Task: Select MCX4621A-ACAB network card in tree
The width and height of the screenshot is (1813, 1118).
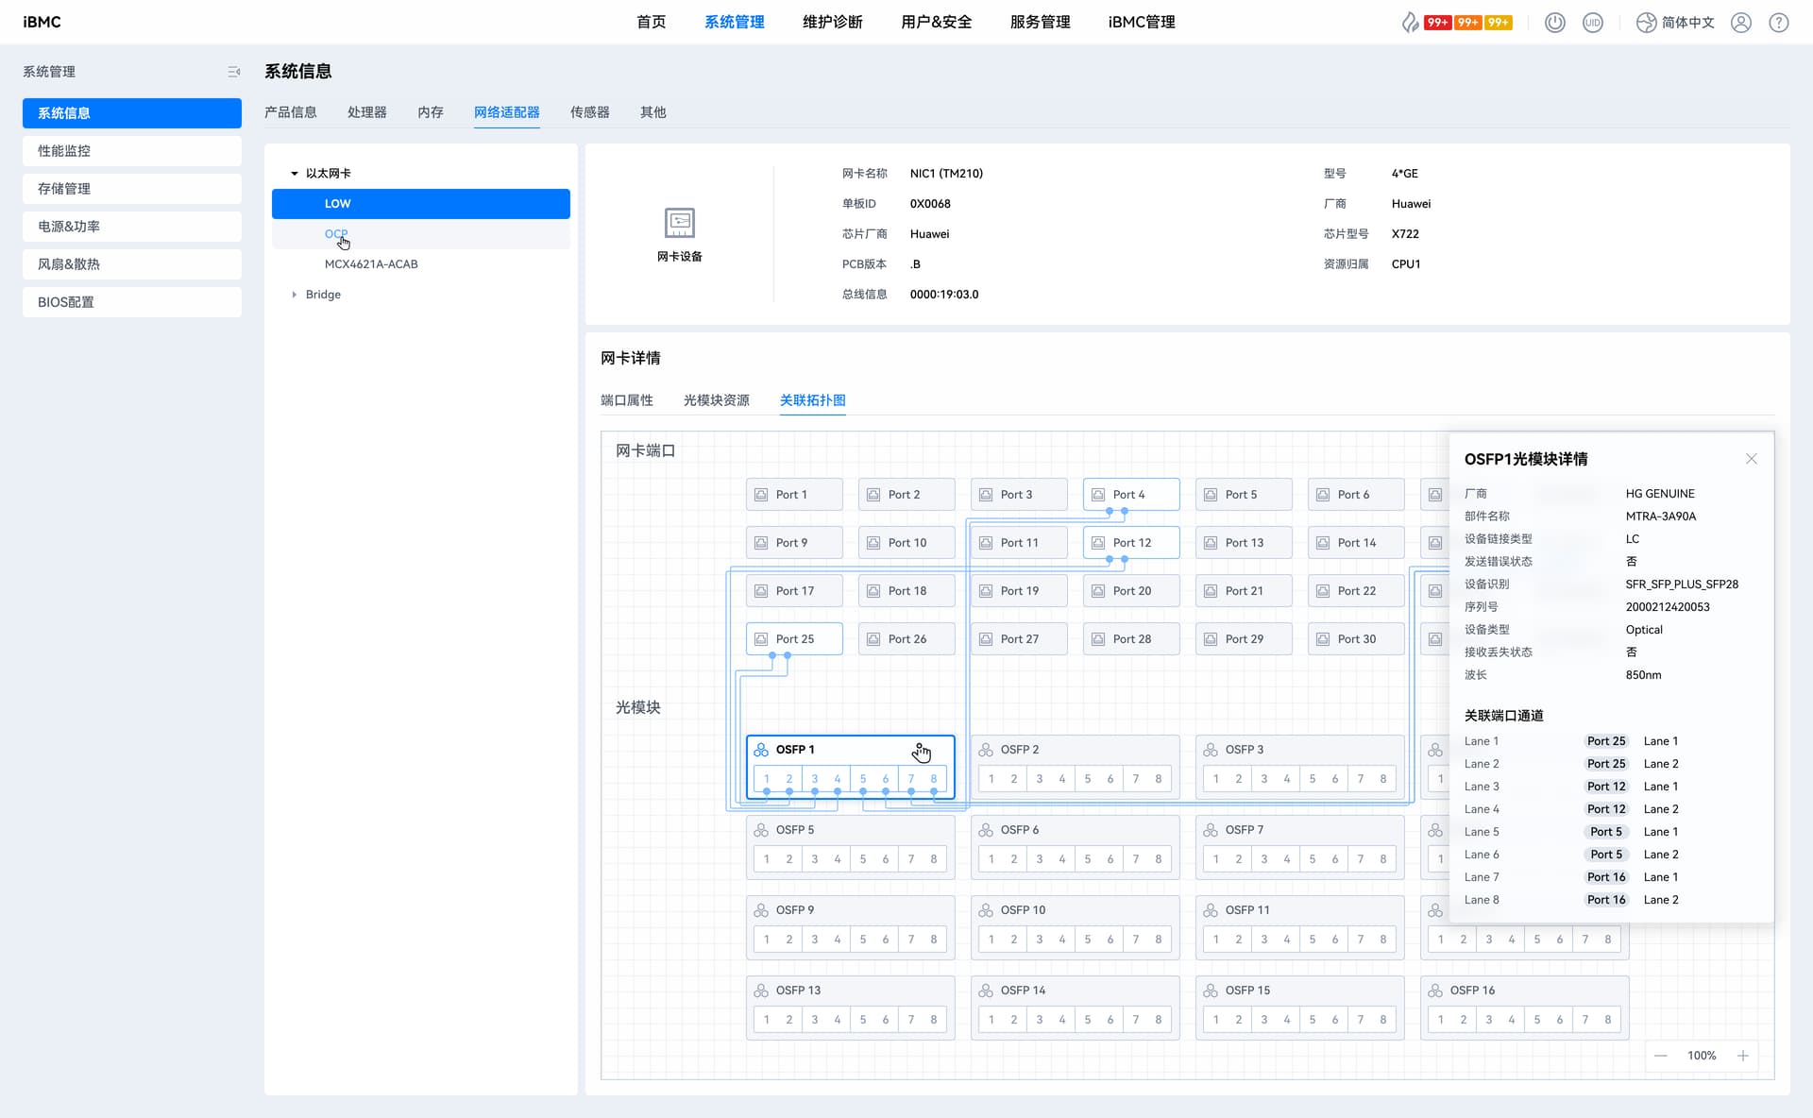Action: tap(371, 264)
